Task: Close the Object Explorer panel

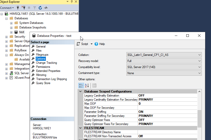Action: [x=76, y=2]
